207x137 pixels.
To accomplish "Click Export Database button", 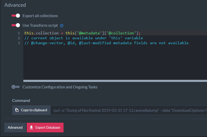I will (x=45, y=127).
